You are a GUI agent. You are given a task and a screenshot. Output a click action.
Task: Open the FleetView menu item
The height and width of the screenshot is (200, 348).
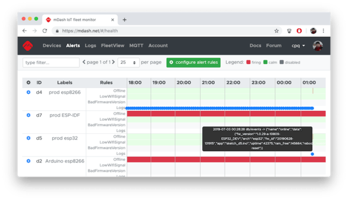tap(113, 46)
